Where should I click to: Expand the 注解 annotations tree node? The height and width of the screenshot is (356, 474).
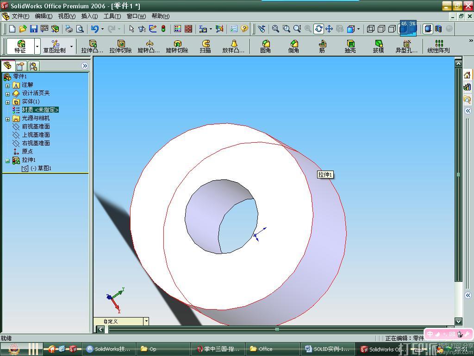click(x=7, y=85)
